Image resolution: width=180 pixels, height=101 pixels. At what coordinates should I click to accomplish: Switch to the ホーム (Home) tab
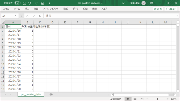pyautogui.click(x=17, y=9)
